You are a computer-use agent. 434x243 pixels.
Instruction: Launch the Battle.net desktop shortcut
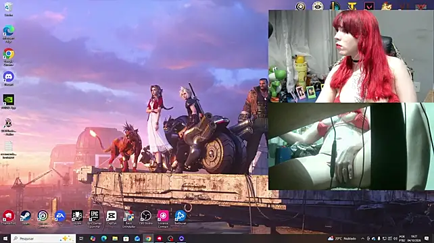(x=180, y=217)
